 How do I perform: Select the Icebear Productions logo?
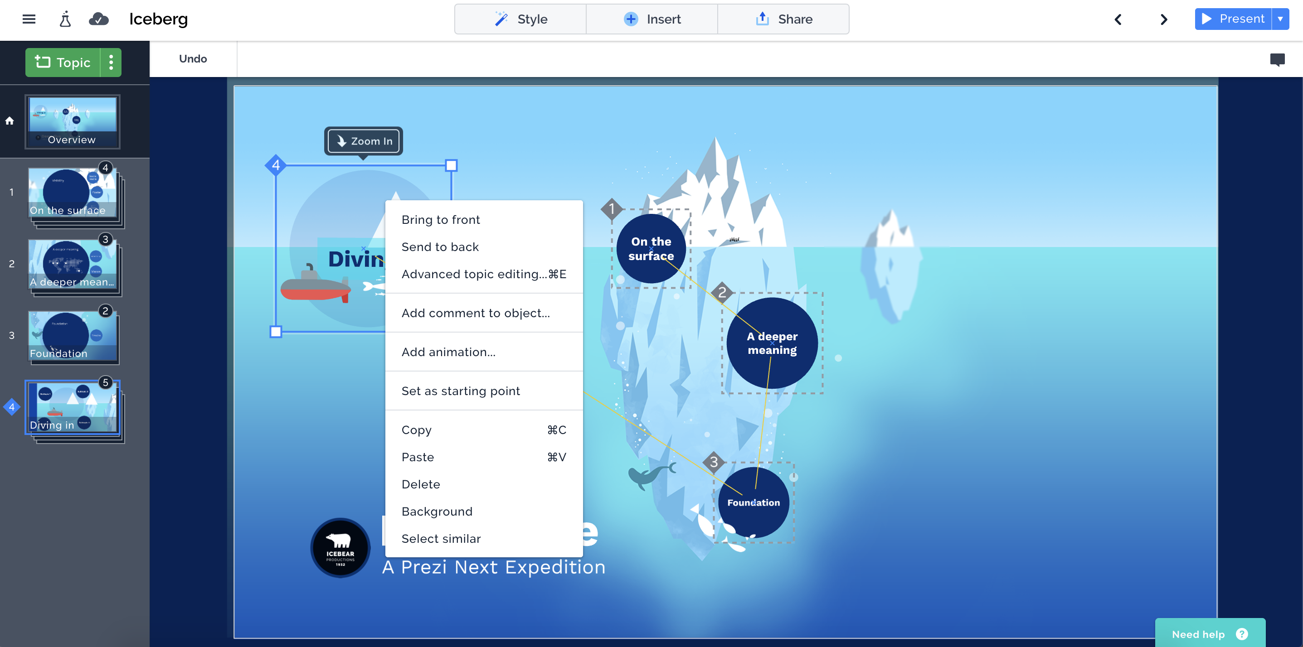340,548
